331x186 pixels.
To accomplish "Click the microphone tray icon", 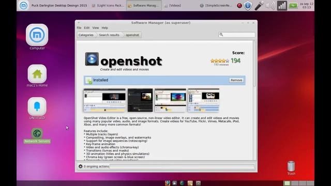I will (259, 6).
